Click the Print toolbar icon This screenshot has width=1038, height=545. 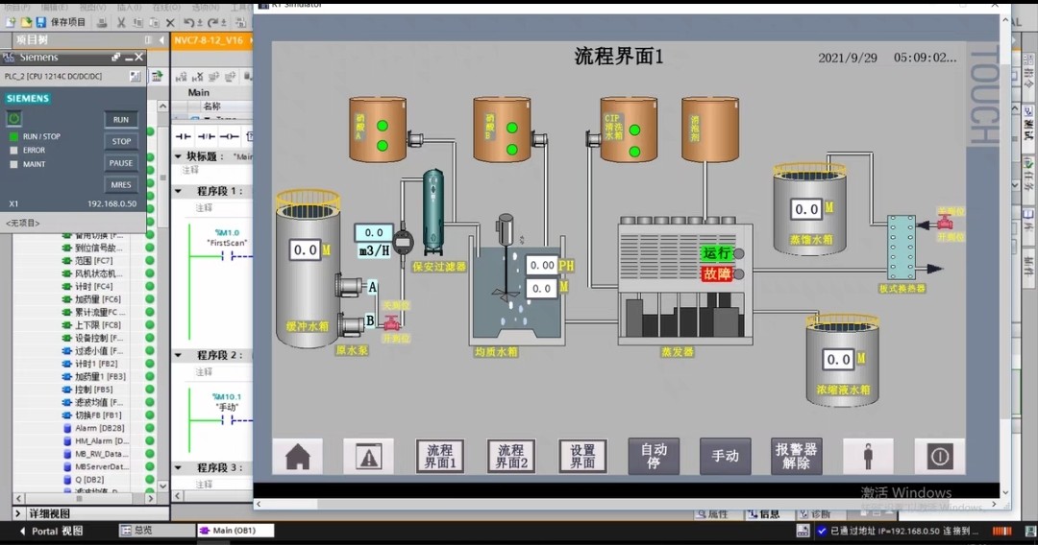[x=102, y=22]
